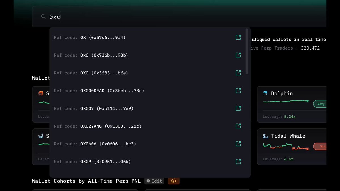The width and height of the screenshot is (340, 191).
Task: Open external link for ref code 0x0 (0x736b...98b)
Action: pyautogui.click(x=238, y=55)
